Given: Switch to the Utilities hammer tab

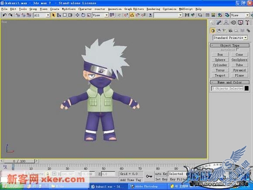Looking at the screenshot, I should pos(247,23).
